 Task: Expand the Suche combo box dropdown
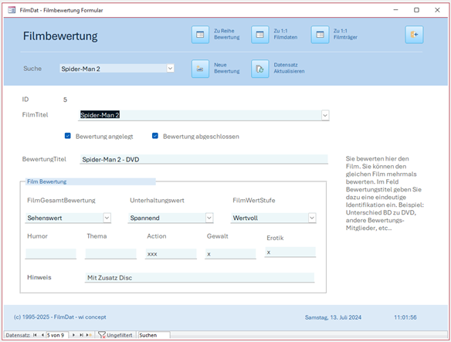[170, 69]
